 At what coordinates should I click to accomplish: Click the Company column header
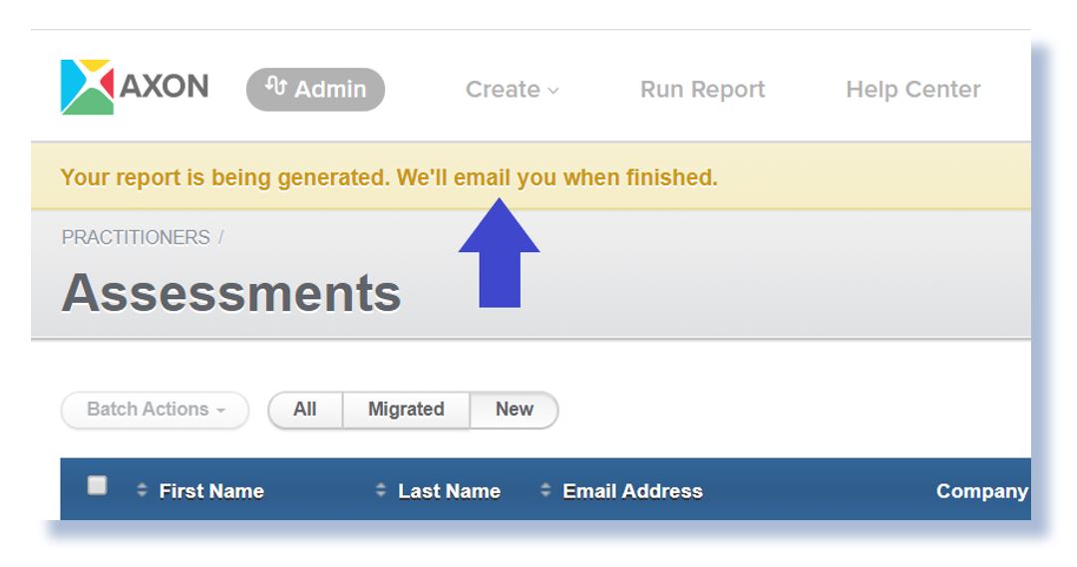tap(981, 491)
